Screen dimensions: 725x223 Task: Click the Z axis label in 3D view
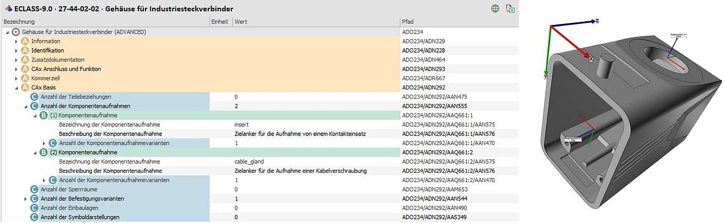click(x=597, y=21)
